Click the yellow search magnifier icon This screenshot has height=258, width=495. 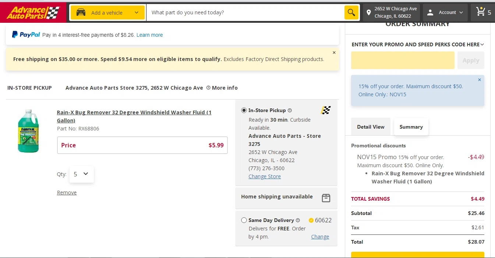(351, 12)
